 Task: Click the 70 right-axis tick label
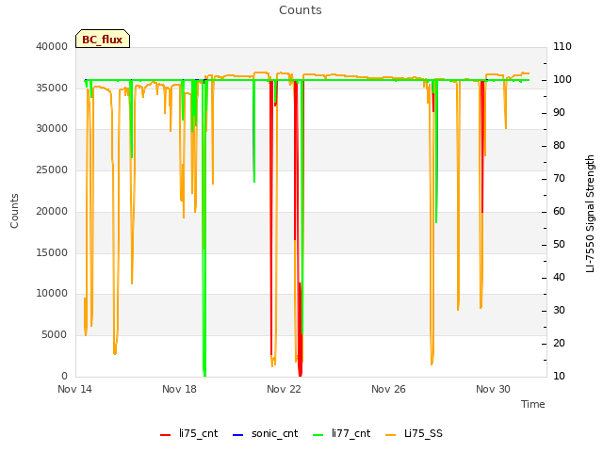click(x=559, y=179)
